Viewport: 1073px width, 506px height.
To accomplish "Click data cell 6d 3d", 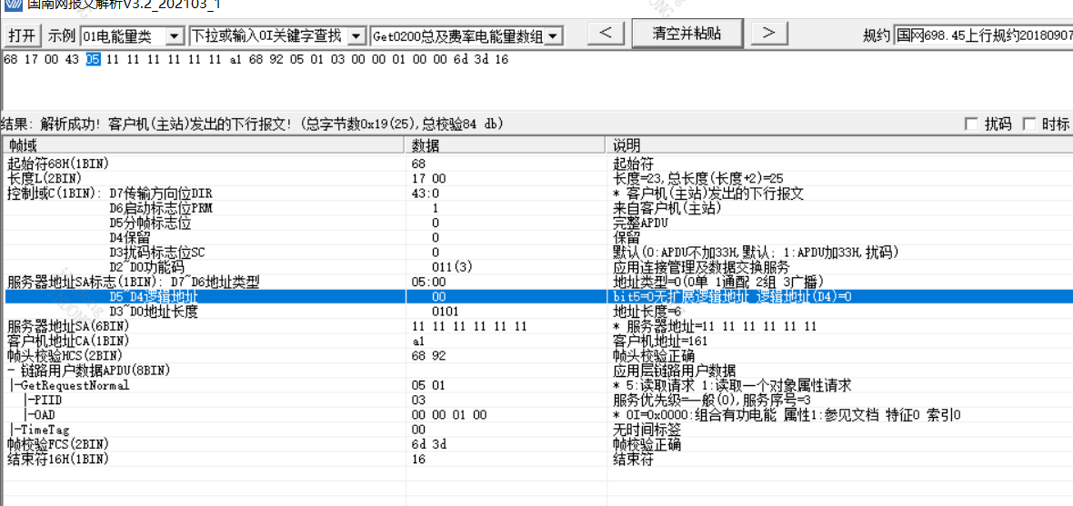I will click(x=427, y=444).
